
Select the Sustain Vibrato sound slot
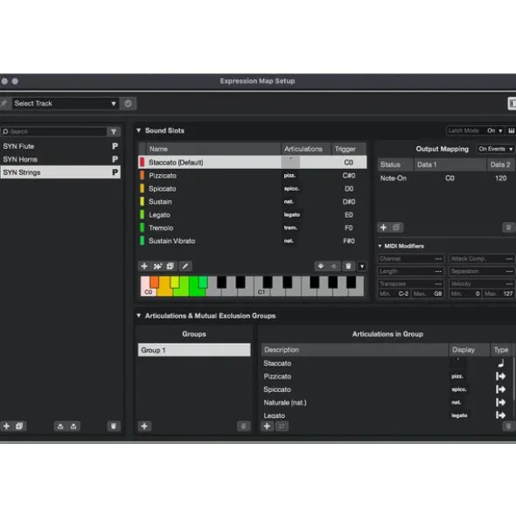tap(252, 241)
